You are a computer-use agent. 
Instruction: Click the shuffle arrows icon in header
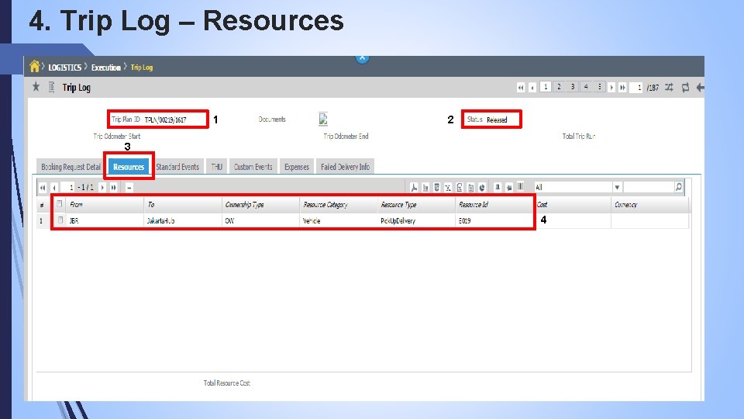click(669, 88)
